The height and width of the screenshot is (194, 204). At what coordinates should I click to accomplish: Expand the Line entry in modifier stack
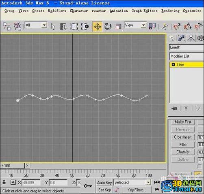[x=173, y=65]
